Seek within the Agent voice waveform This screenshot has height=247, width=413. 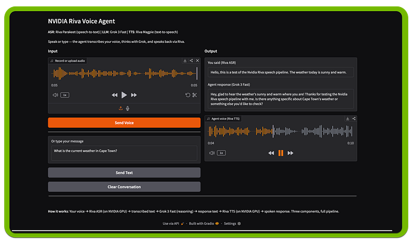pos(280,131)
